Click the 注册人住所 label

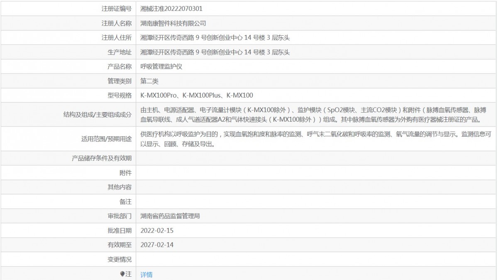tap(117, 38)
